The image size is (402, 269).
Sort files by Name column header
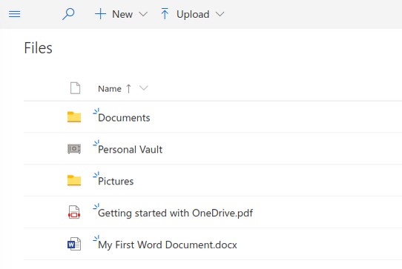click(110, 89)
